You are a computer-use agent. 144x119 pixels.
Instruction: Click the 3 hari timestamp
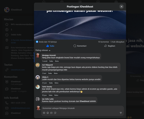[x=44, y=73]
